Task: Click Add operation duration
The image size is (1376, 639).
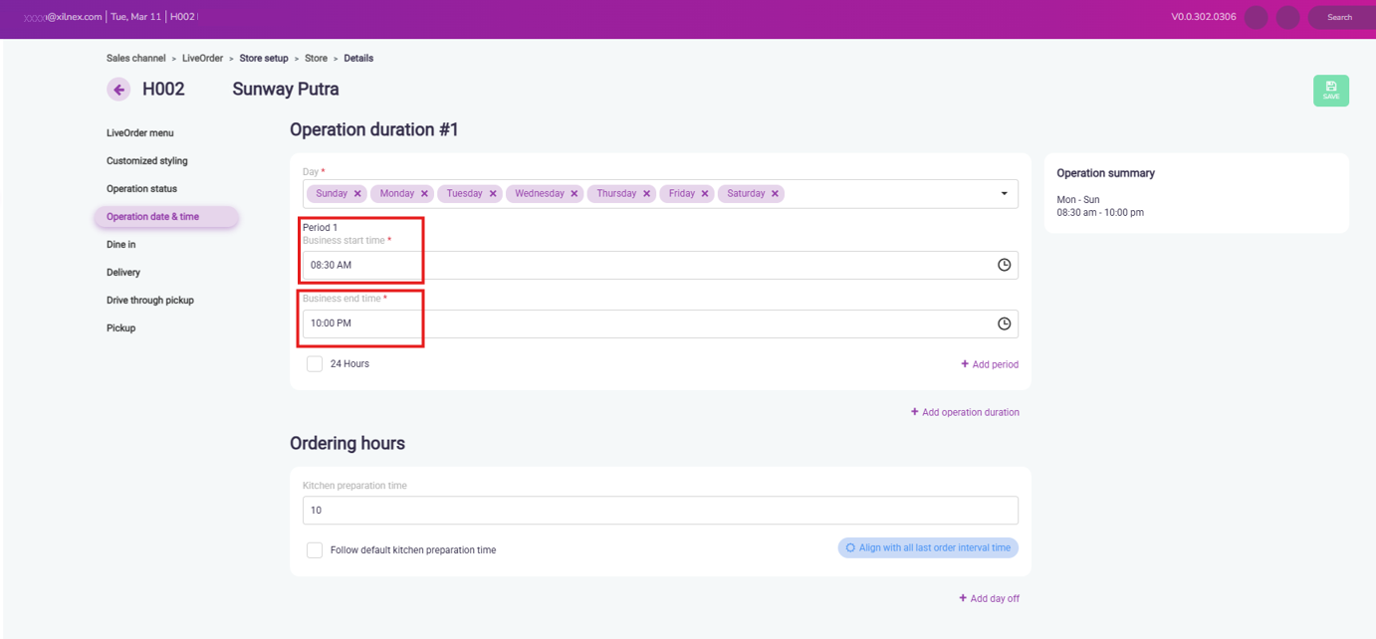Action: pos(965,412)
